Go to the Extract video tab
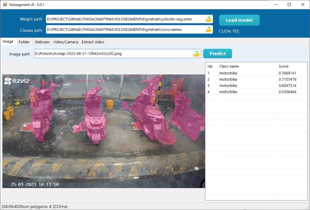 (x=93, y=42)
